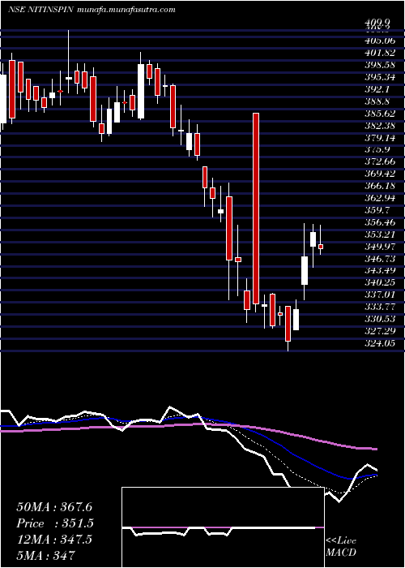
Task: Select the 388.8 price axis label
Action: [x=377, y=101]
